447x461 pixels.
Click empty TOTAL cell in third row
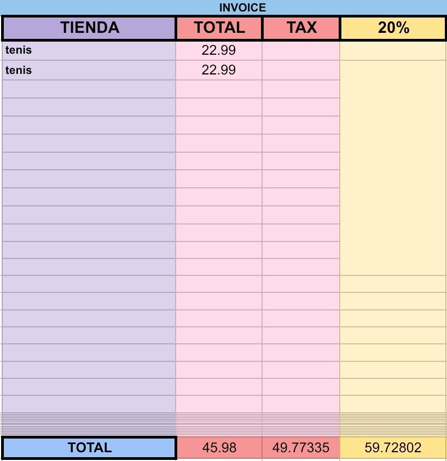219,89
